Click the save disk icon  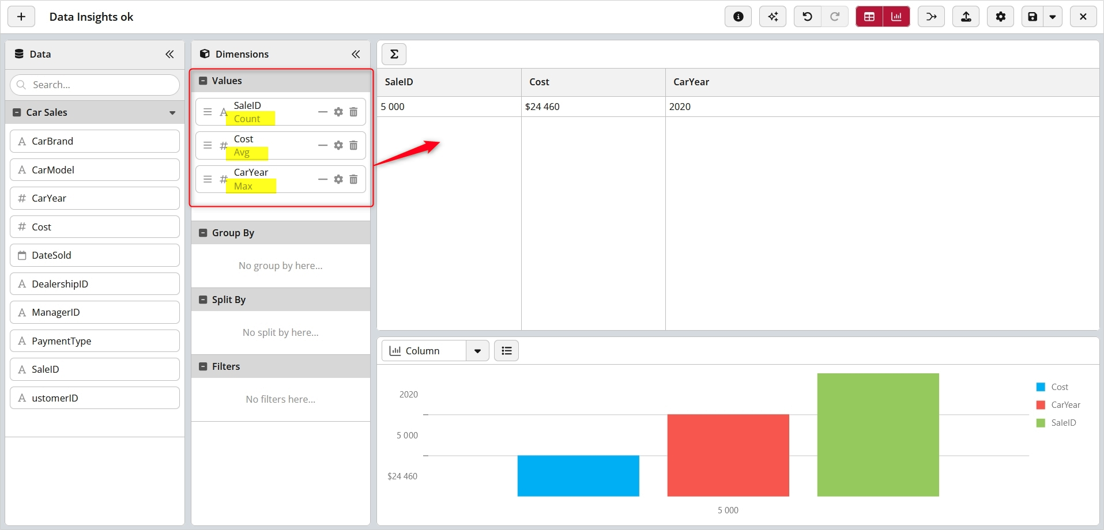1033,17
